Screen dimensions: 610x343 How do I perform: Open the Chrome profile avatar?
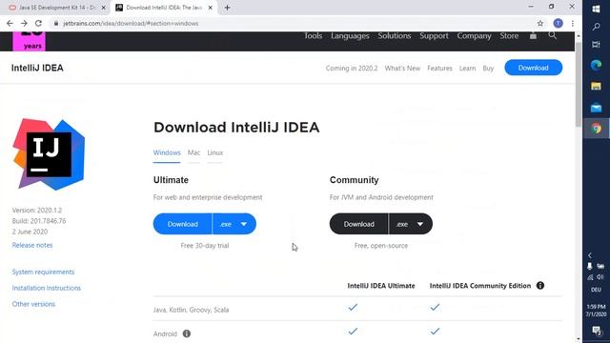tap(558, 23)
